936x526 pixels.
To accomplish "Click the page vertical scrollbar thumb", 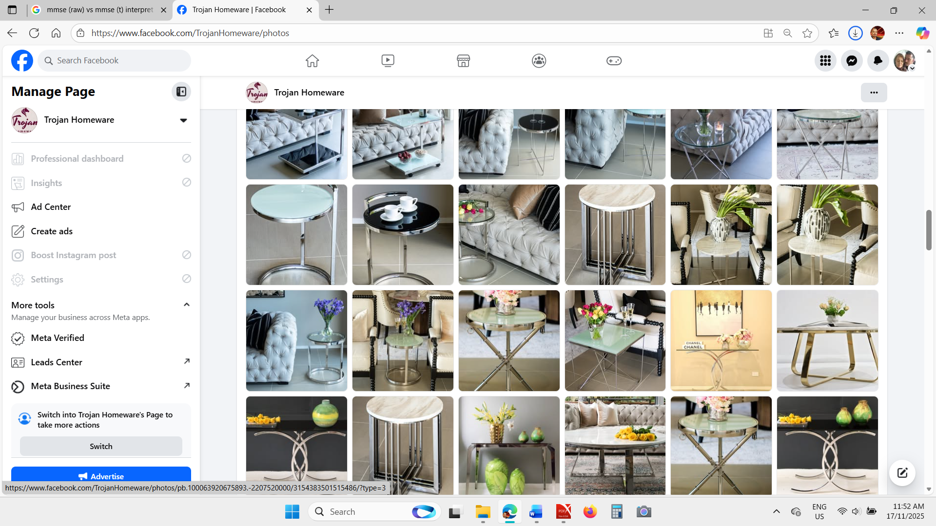I will click(929, 230).
